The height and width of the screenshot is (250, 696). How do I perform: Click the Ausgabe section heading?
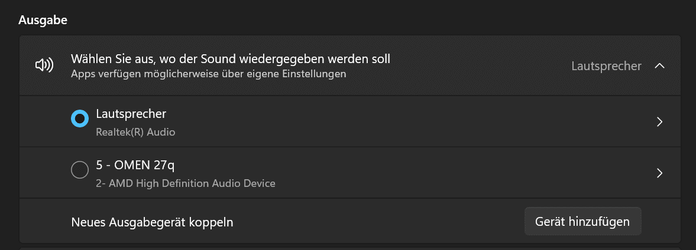click(43, 20)
